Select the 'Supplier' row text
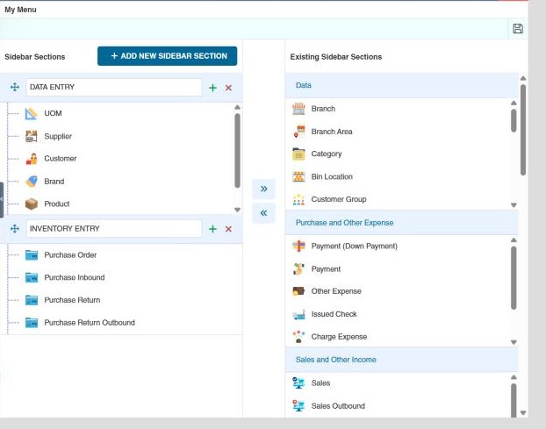The image size is (546, 429). pos(58,136)
